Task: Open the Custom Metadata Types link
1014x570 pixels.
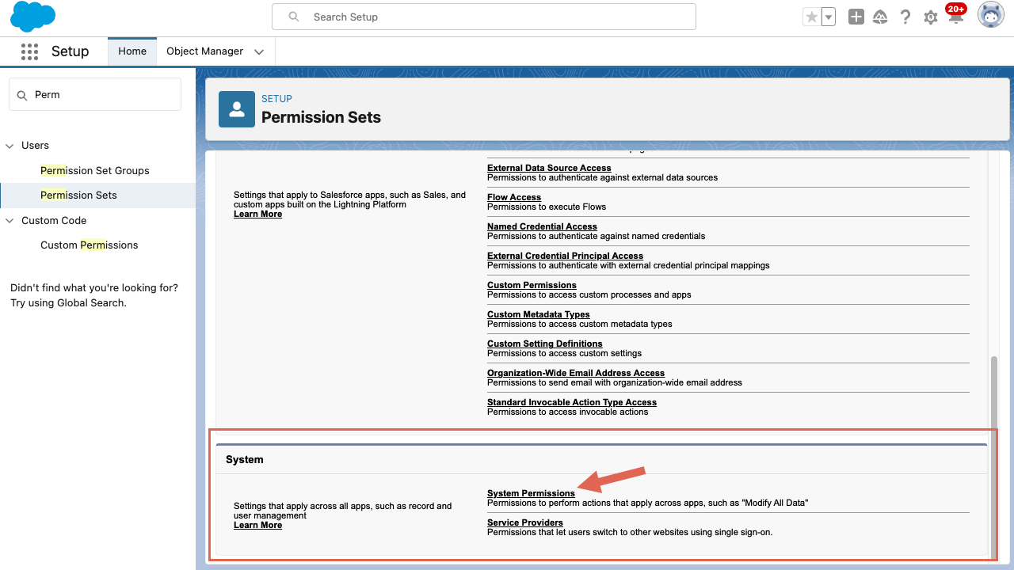Action: click(x=539, y=314)
